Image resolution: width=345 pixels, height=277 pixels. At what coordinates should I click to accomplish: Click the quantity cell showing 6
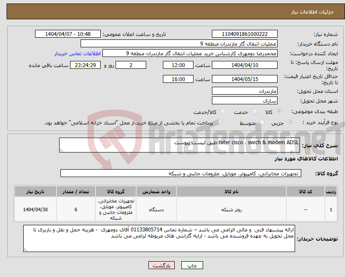click(76, 210)
